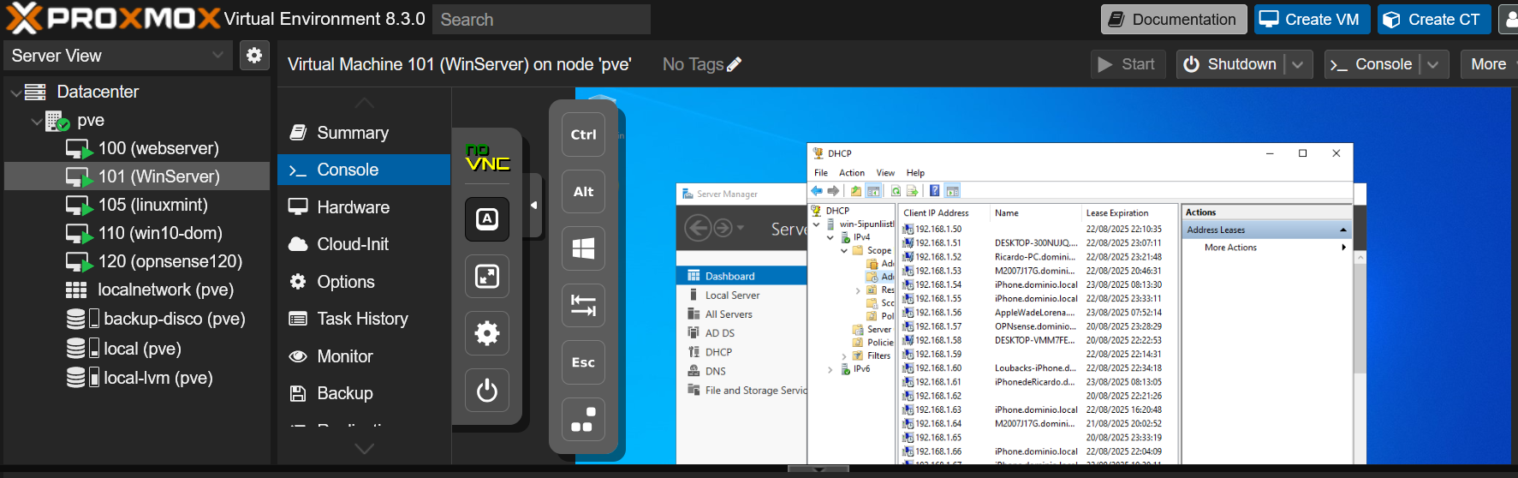Expand IPv6 node in DHCP tree
The image size is (1518, 478).
tap(830, 370)
